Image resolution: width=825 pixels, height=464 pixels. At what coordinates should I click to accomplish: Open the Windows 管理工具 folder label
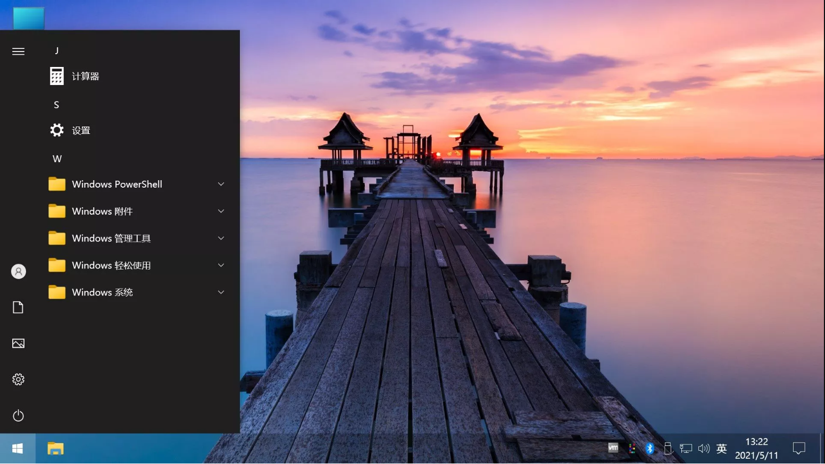pyautogui.click(x=111, y=238)
